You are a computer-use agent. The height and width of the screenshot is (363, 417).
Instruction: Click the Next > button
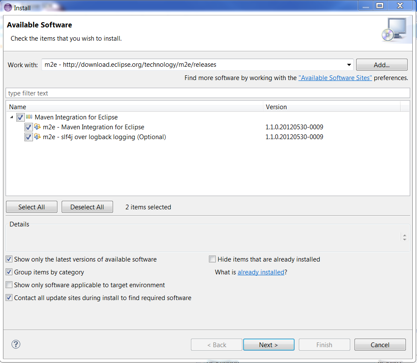click(268, 345)
